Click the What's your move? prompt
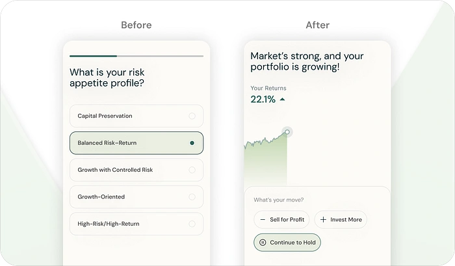 tap(278, 200)
